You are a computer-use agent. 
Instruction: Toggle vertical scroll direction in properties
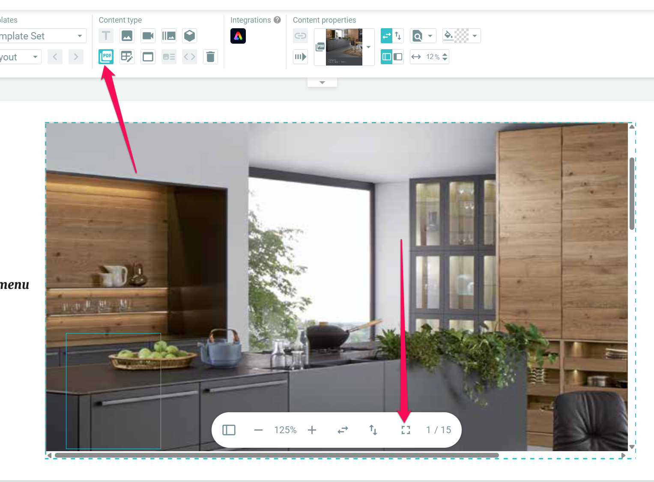[398, 36]
